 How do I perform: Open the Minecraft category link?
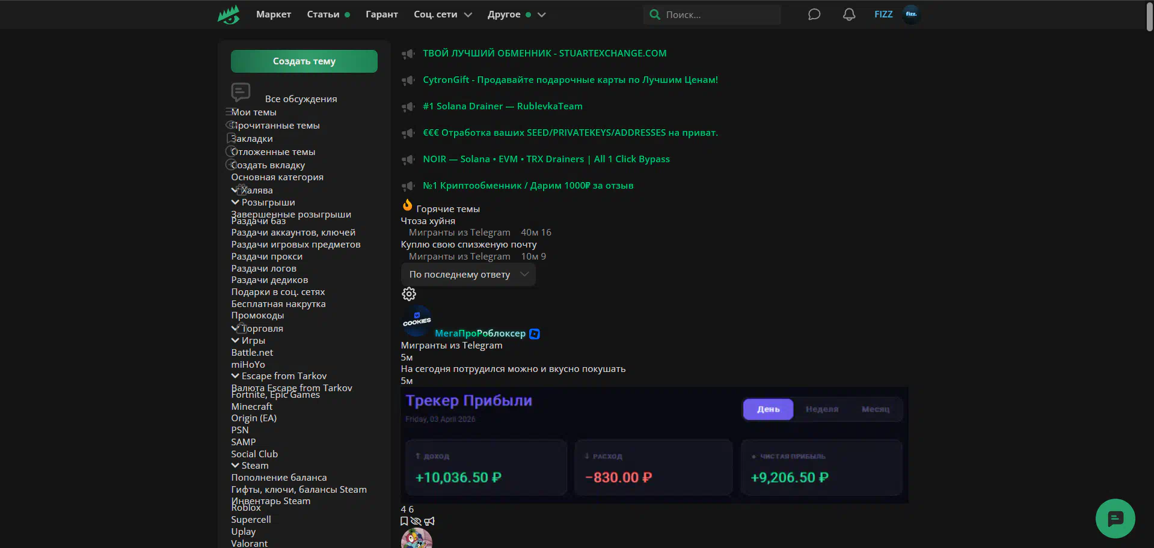251,407
